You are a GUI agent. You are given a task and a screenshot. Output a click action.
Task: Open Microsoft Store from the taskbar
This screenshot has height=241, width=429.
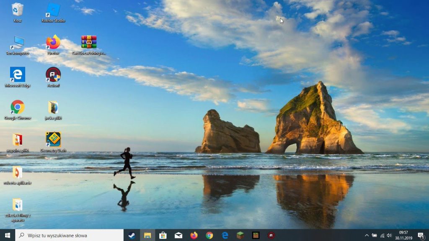click(163, 235)
